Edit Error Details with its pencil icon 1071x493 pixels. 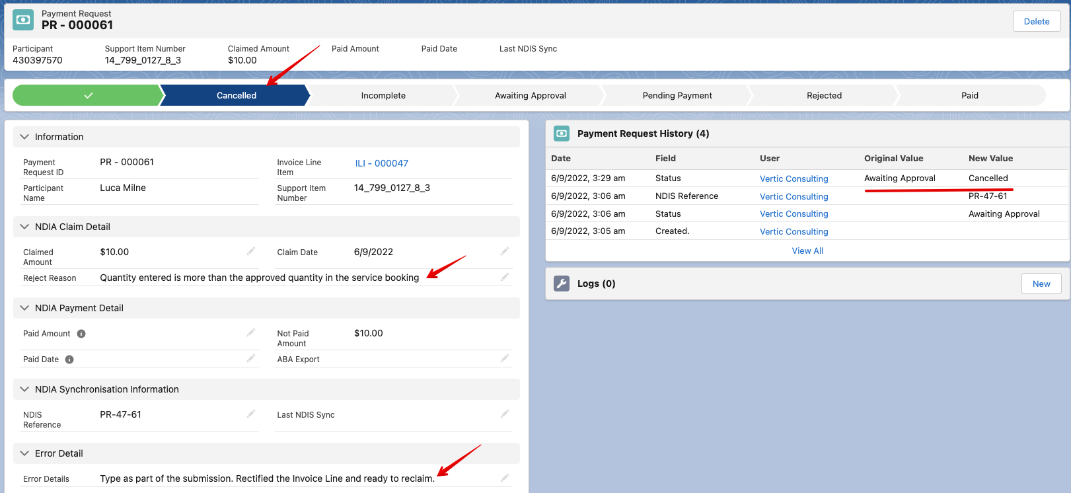[x=505, y=478]
